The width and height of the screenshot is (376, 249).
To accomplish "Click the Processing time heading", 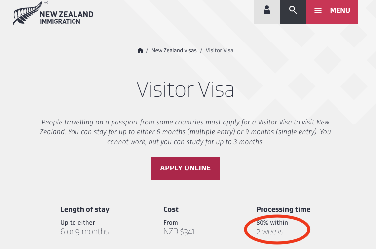I will (283, 209).
